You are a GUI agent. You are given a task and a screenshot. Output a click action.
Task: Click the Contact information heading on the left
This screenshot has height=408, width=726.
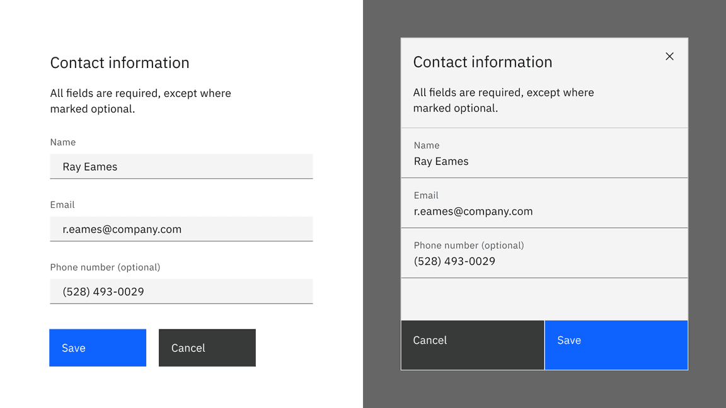(x=120, y=63)
